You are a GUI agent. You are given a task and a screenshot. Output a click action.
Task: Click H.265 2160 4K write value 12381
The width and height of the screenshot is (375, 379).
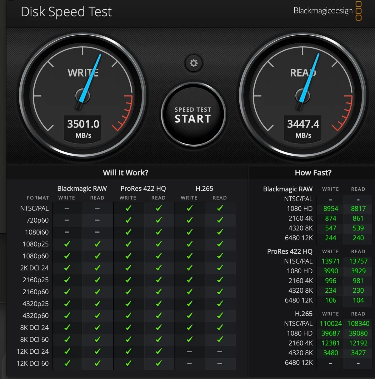[331, 343]
